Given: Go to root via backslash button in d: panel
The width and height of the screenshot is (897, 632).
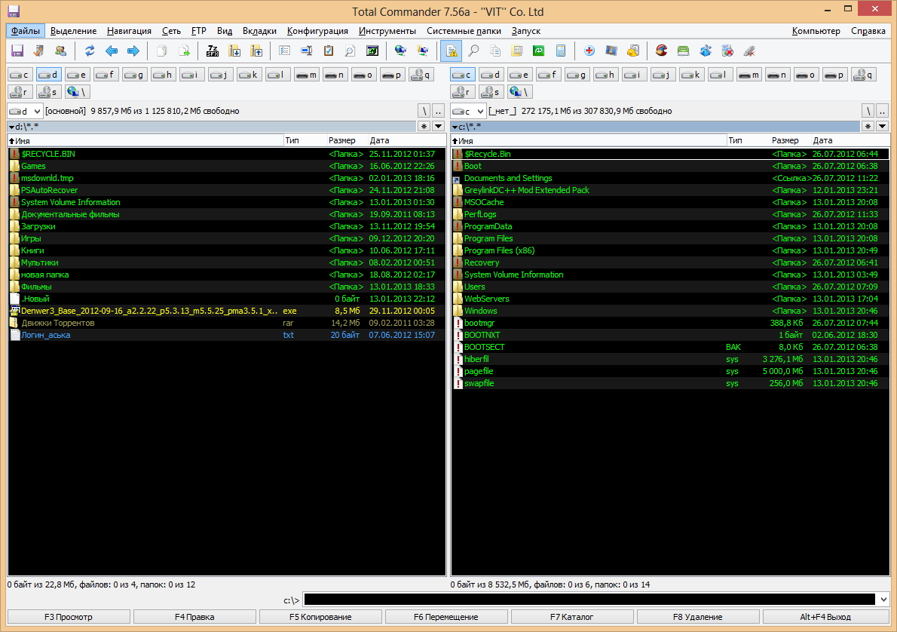Looking at the screenshot, I should pyautogui.click(x=424, y=111).
